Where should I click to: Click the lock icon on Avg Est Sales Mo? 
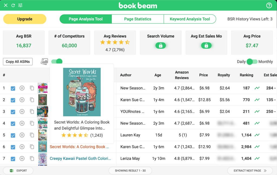(x=206, y=45)
